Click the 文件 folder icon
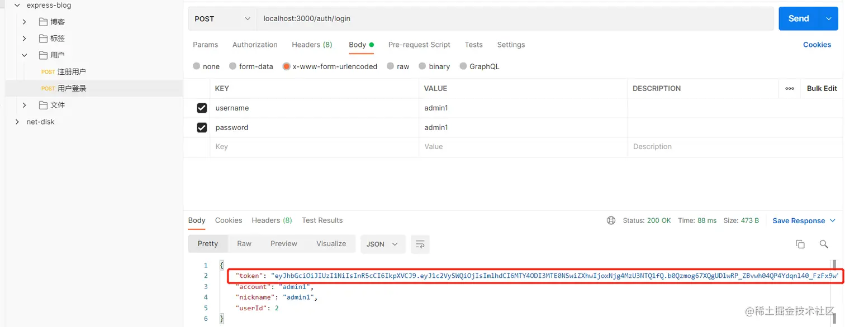The width and height of the screenshot is (845, 327). [x=43, y=105]
